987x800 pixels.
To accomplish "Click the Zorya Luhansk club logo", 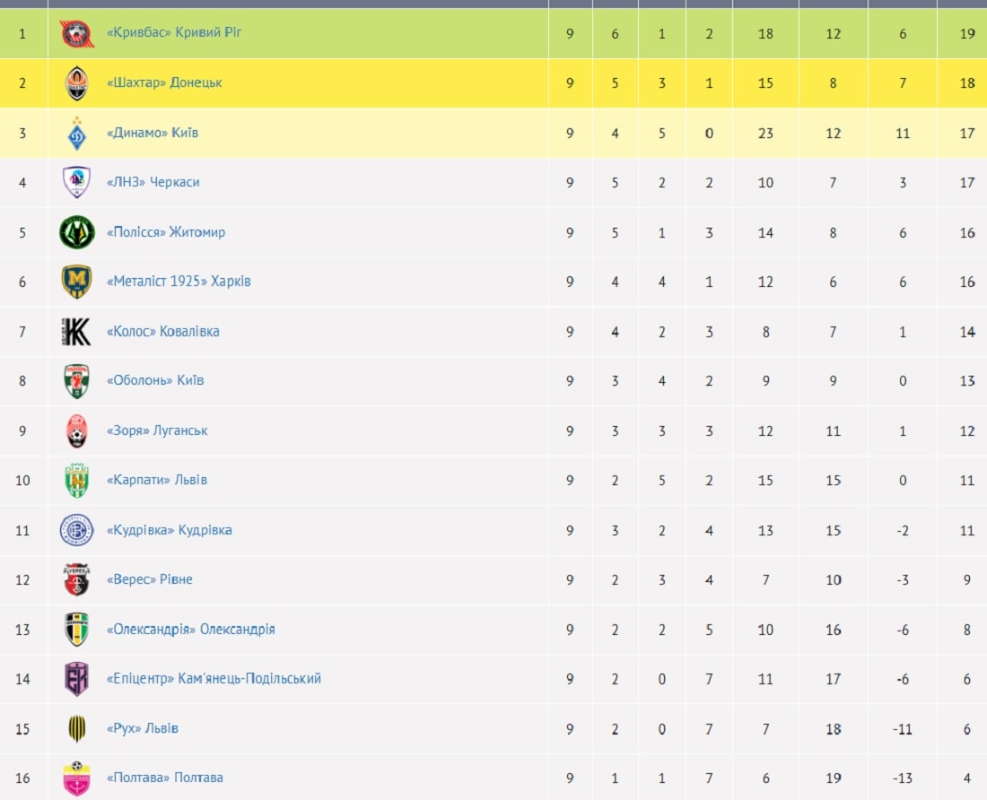I will (76, 431).
